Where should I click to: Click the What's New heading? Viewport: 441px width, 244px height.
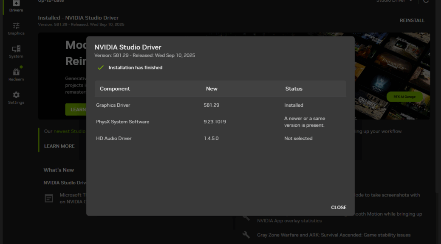point(59,170)
